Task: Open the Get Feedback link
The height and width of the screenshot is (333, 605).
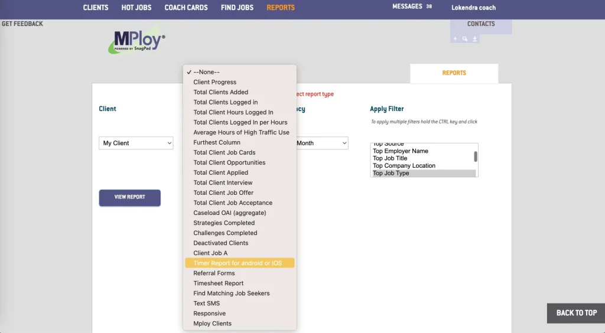Action: point(22,24)
